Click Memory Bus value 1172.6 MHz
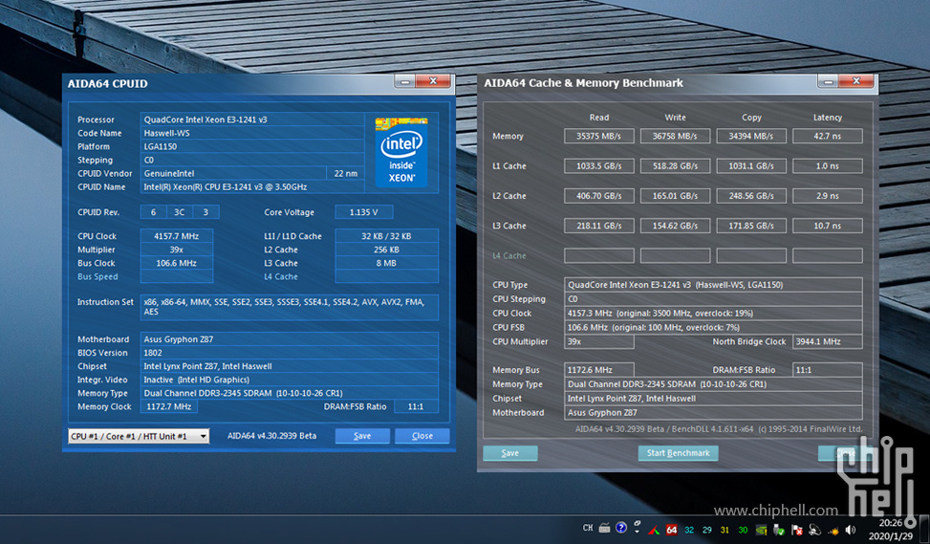Screen dimensions: 930x544 [x=599, y=370]
